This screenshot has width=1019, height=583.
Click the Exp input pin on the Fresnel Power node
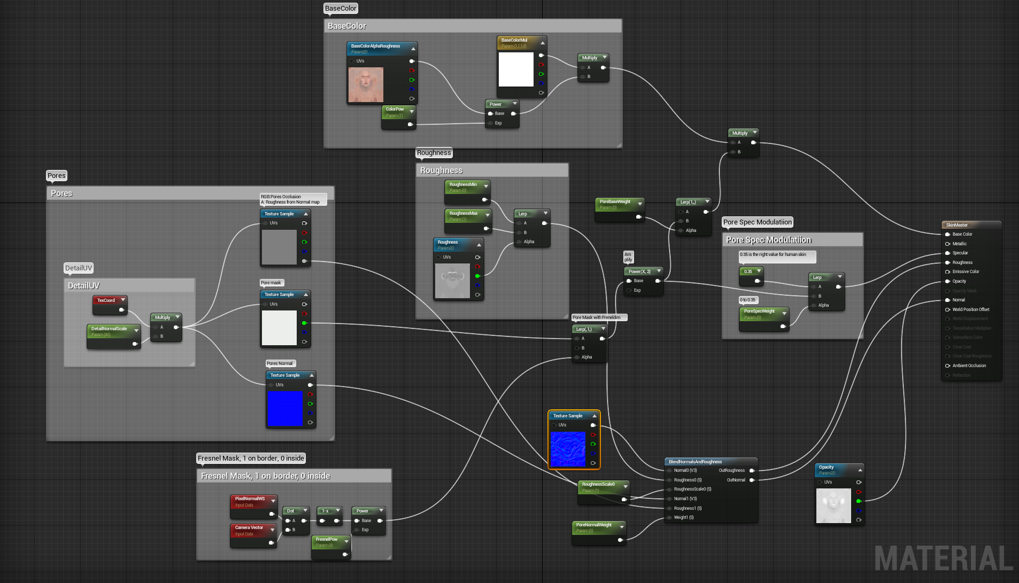(x=357, y=530)
